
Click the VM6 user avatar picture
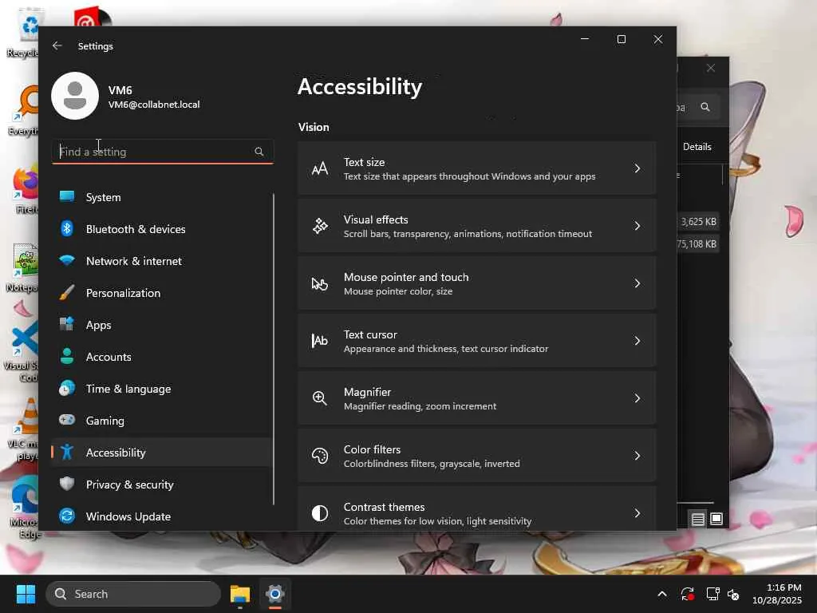click(x=75, y=96)
